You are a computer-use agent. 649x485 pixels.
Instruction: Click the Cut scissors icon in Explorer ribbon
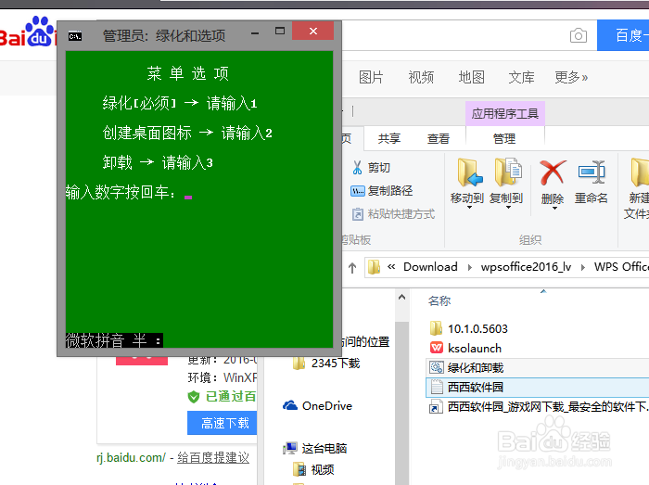pos(357,167)
